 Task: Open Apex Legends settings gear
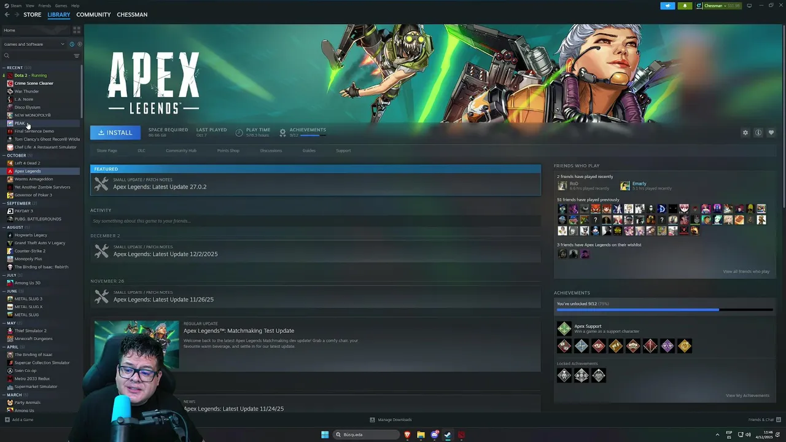745,133
